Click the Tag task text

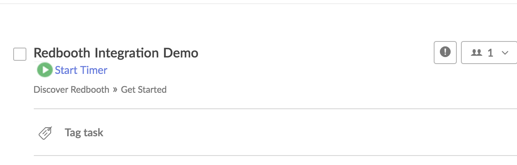click(84, 133)
